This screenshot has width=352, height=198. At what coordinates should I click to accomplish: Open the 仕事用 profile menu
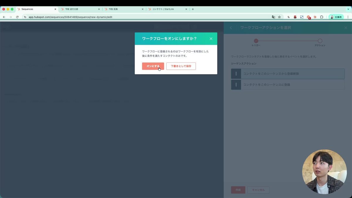click(336, 17)
